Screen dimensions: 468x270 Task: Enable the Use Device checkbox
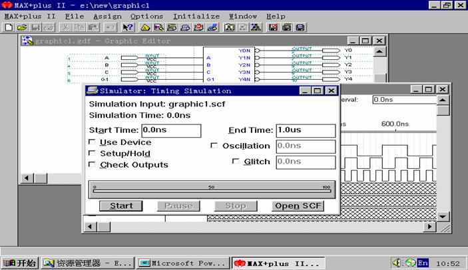click(x=92, y=142)
